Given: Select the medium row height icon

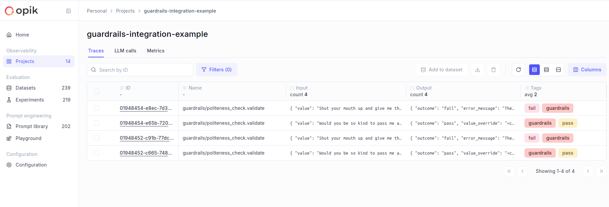Looking at the screenshot, I should pos(546,70).
